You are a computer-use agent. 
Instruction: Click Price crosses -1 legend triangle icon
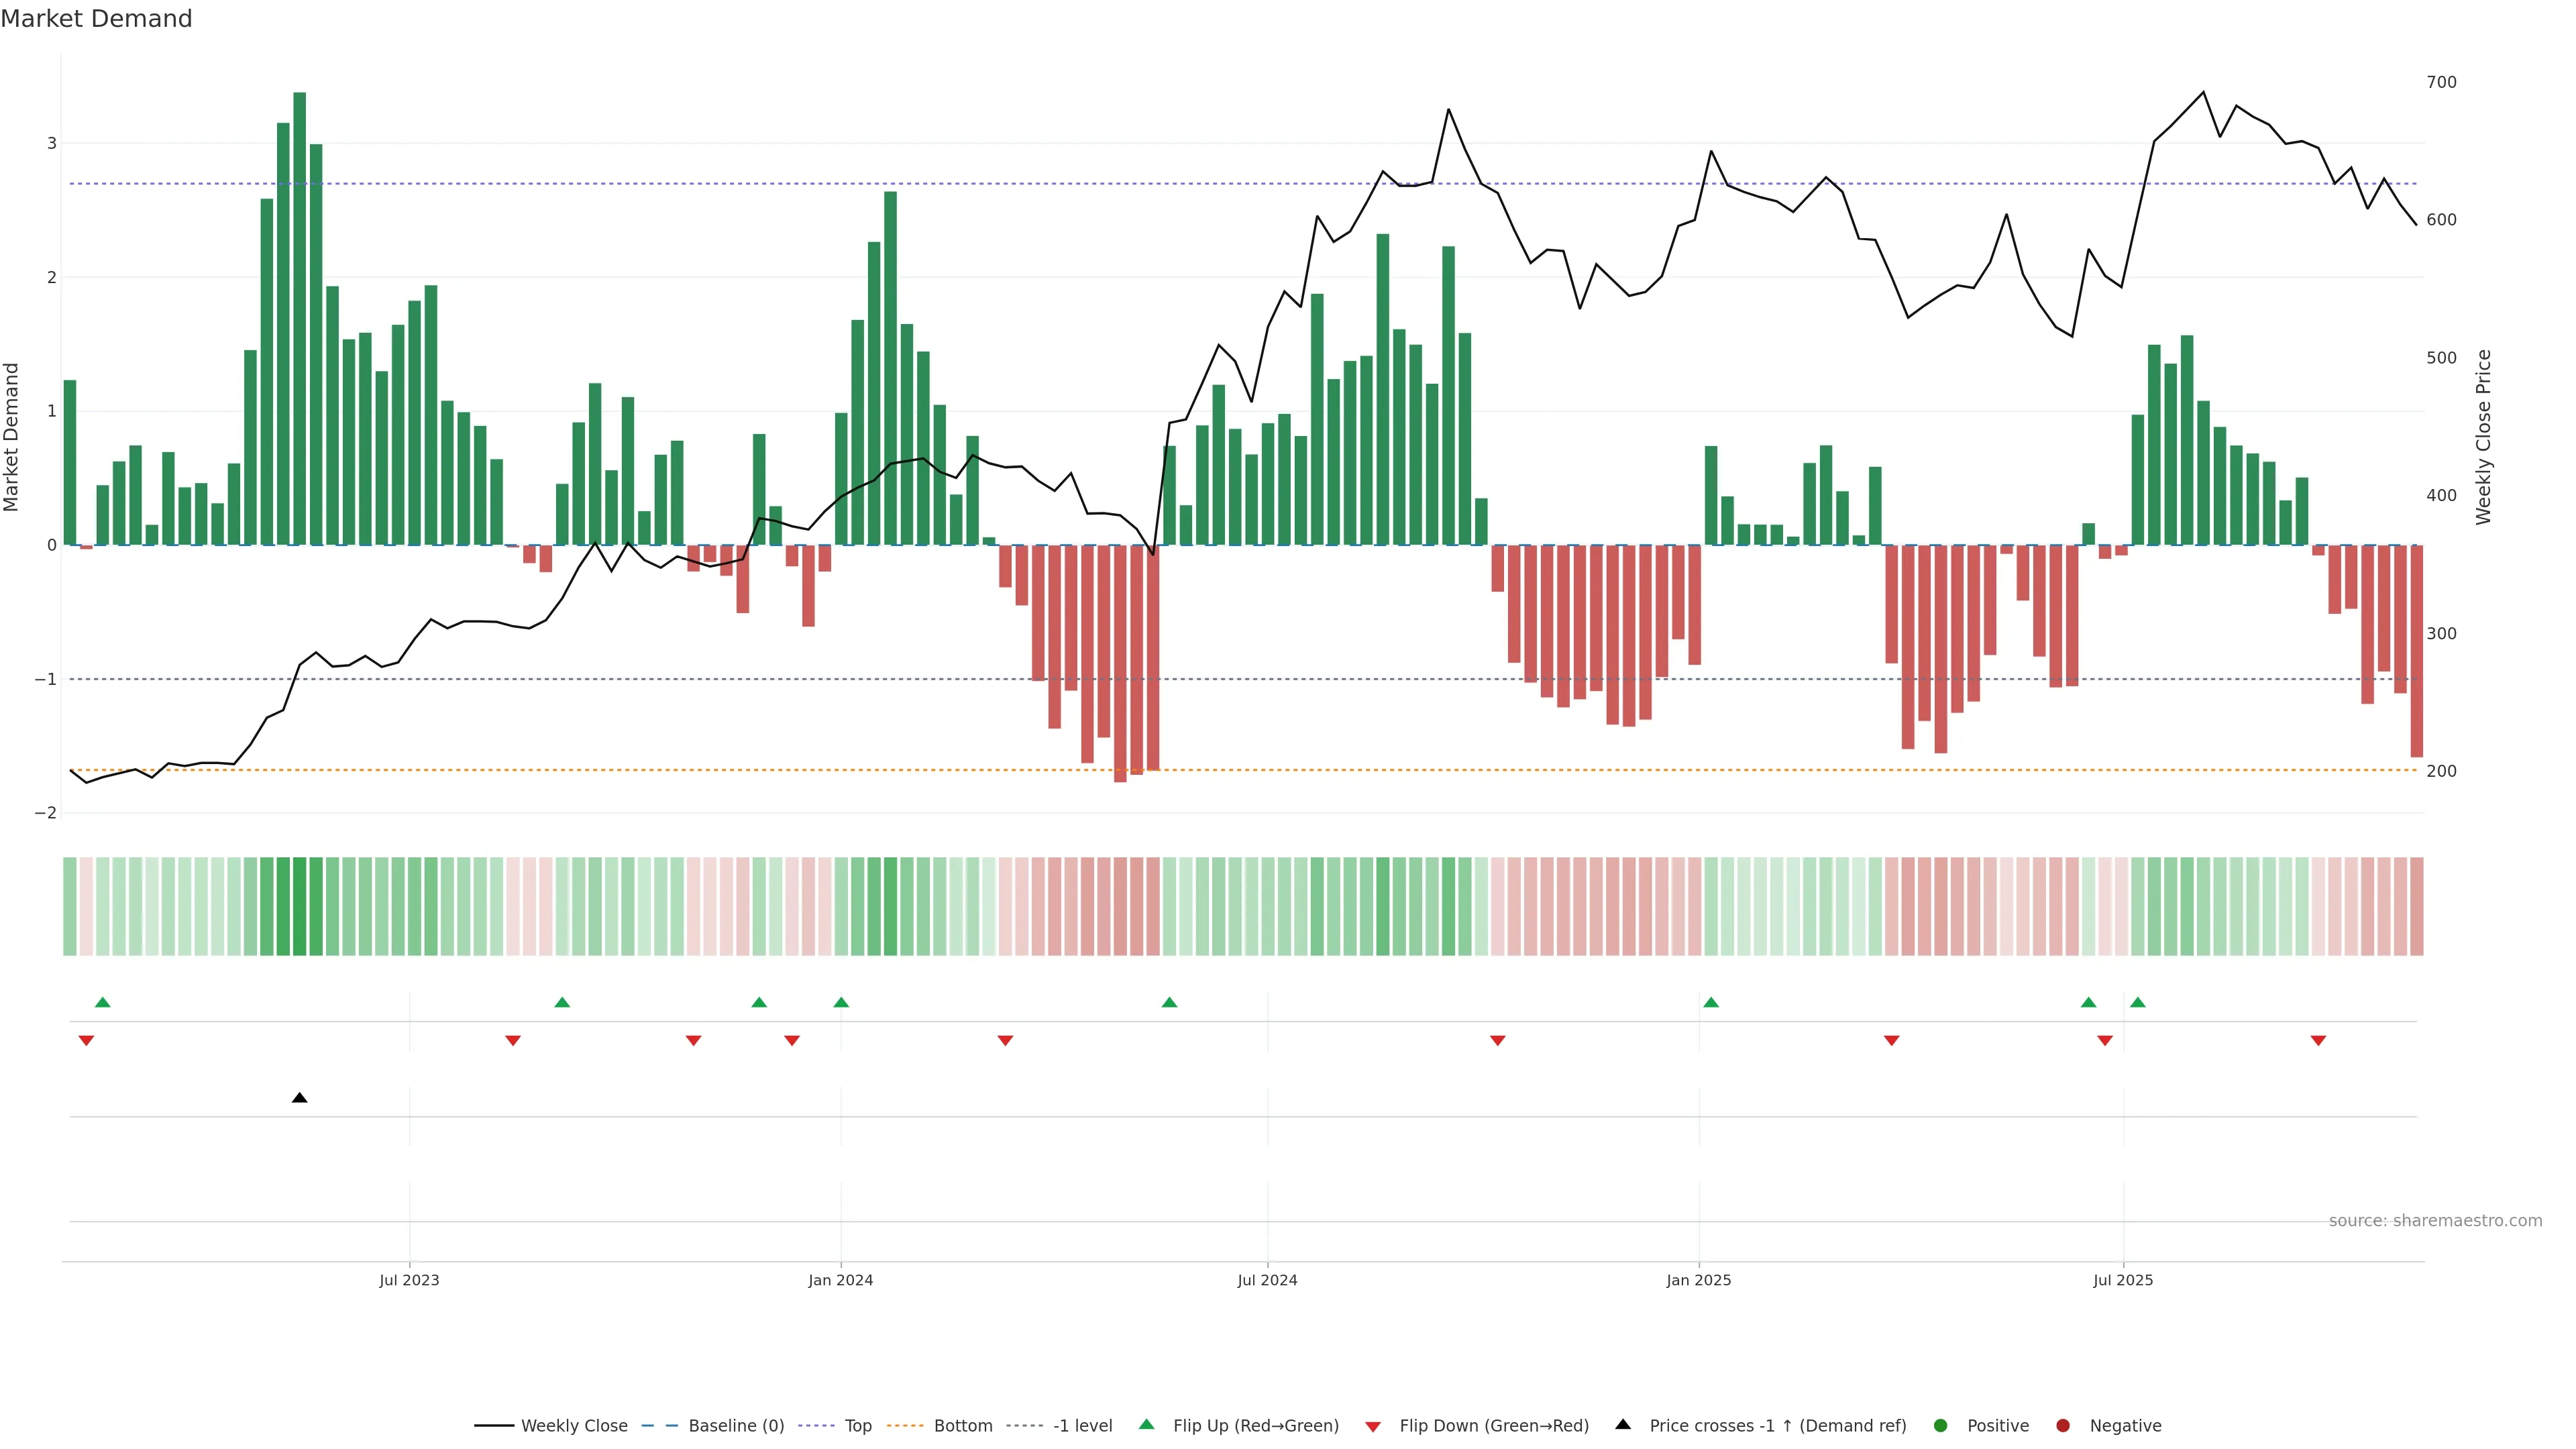1623,1425
